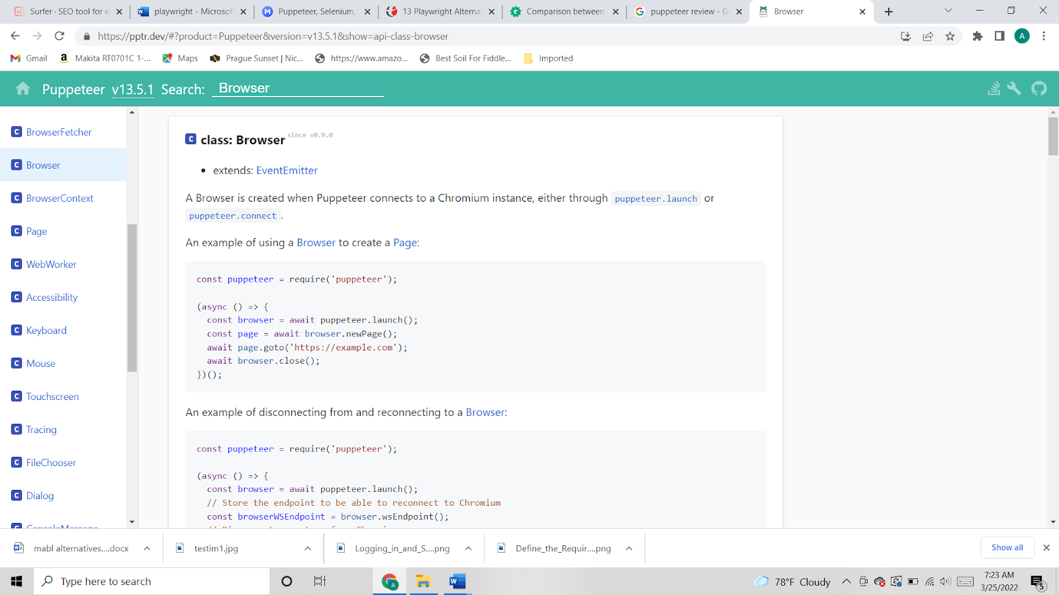
Task: Follow the puppeteer.connect code link
Action: (233, 216)
